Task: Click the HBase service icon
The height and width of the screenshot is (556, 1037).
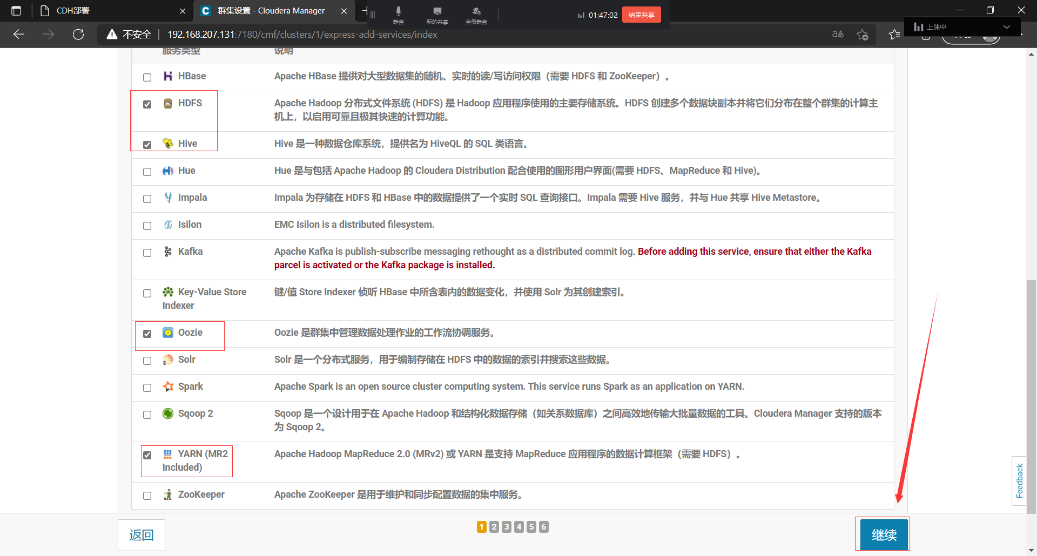Action: [168, 76]
